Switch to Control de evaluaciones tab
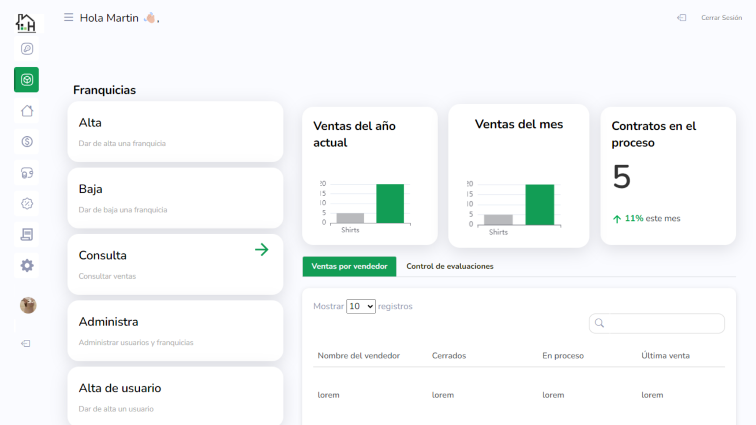The height and width of the screenshot is (425, 756). [449, 266]
